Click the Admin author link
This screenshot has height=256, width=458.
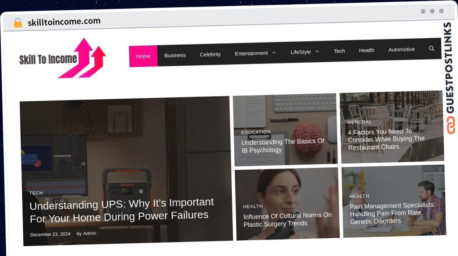point(90,233)
